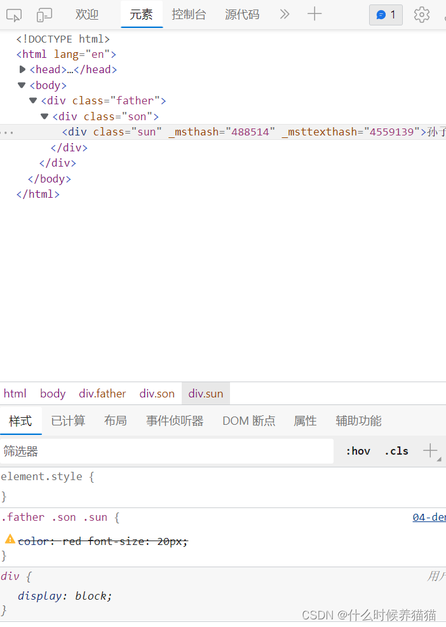Viewport: 446px width, 627px height.
Task: Open DevTools settings gear
Action: click(421, 14)
